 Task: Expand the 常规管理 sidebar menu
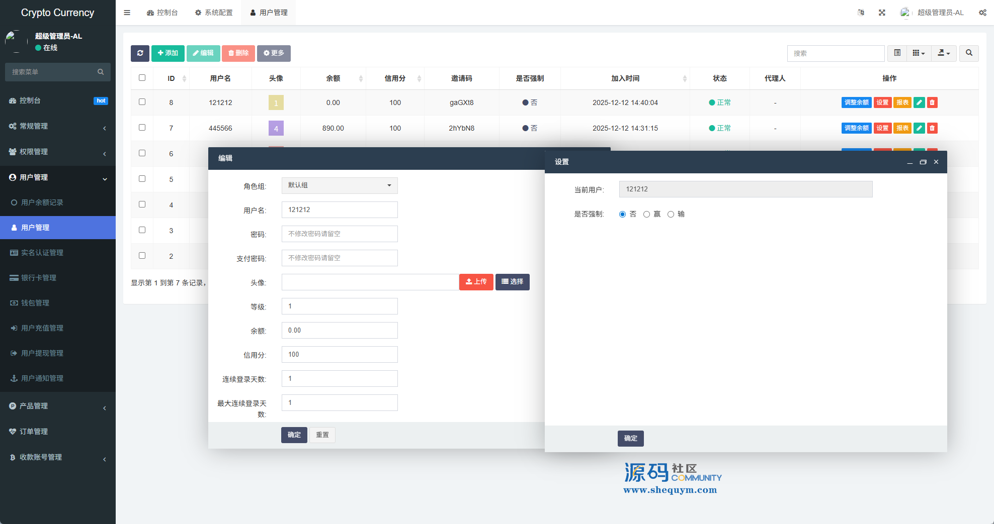57,126
